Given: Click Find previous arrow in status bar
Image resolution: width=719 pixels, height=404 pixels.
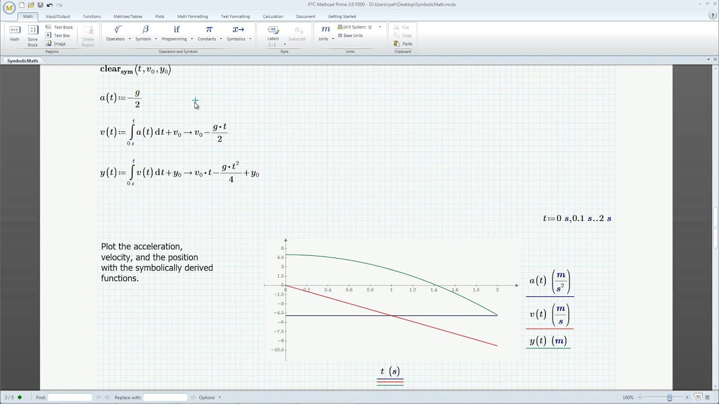Looking at the screenshot, I should click(x=98, y=397).
